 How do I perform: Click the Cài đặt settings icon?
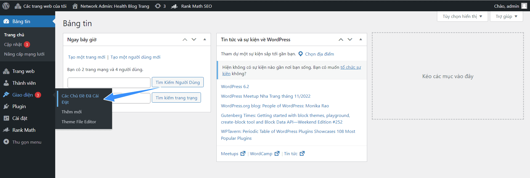pos(6,118)
